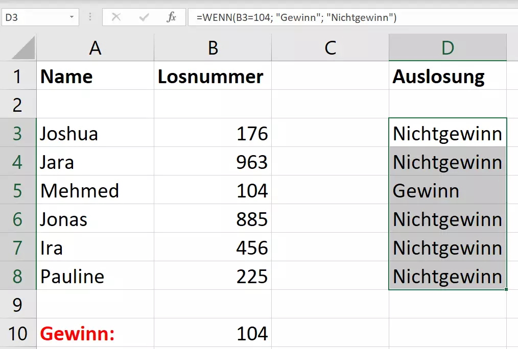518x349 pixels.
Task: Select row 5 header
Action: pyautogui.click(x=18, y=190)
